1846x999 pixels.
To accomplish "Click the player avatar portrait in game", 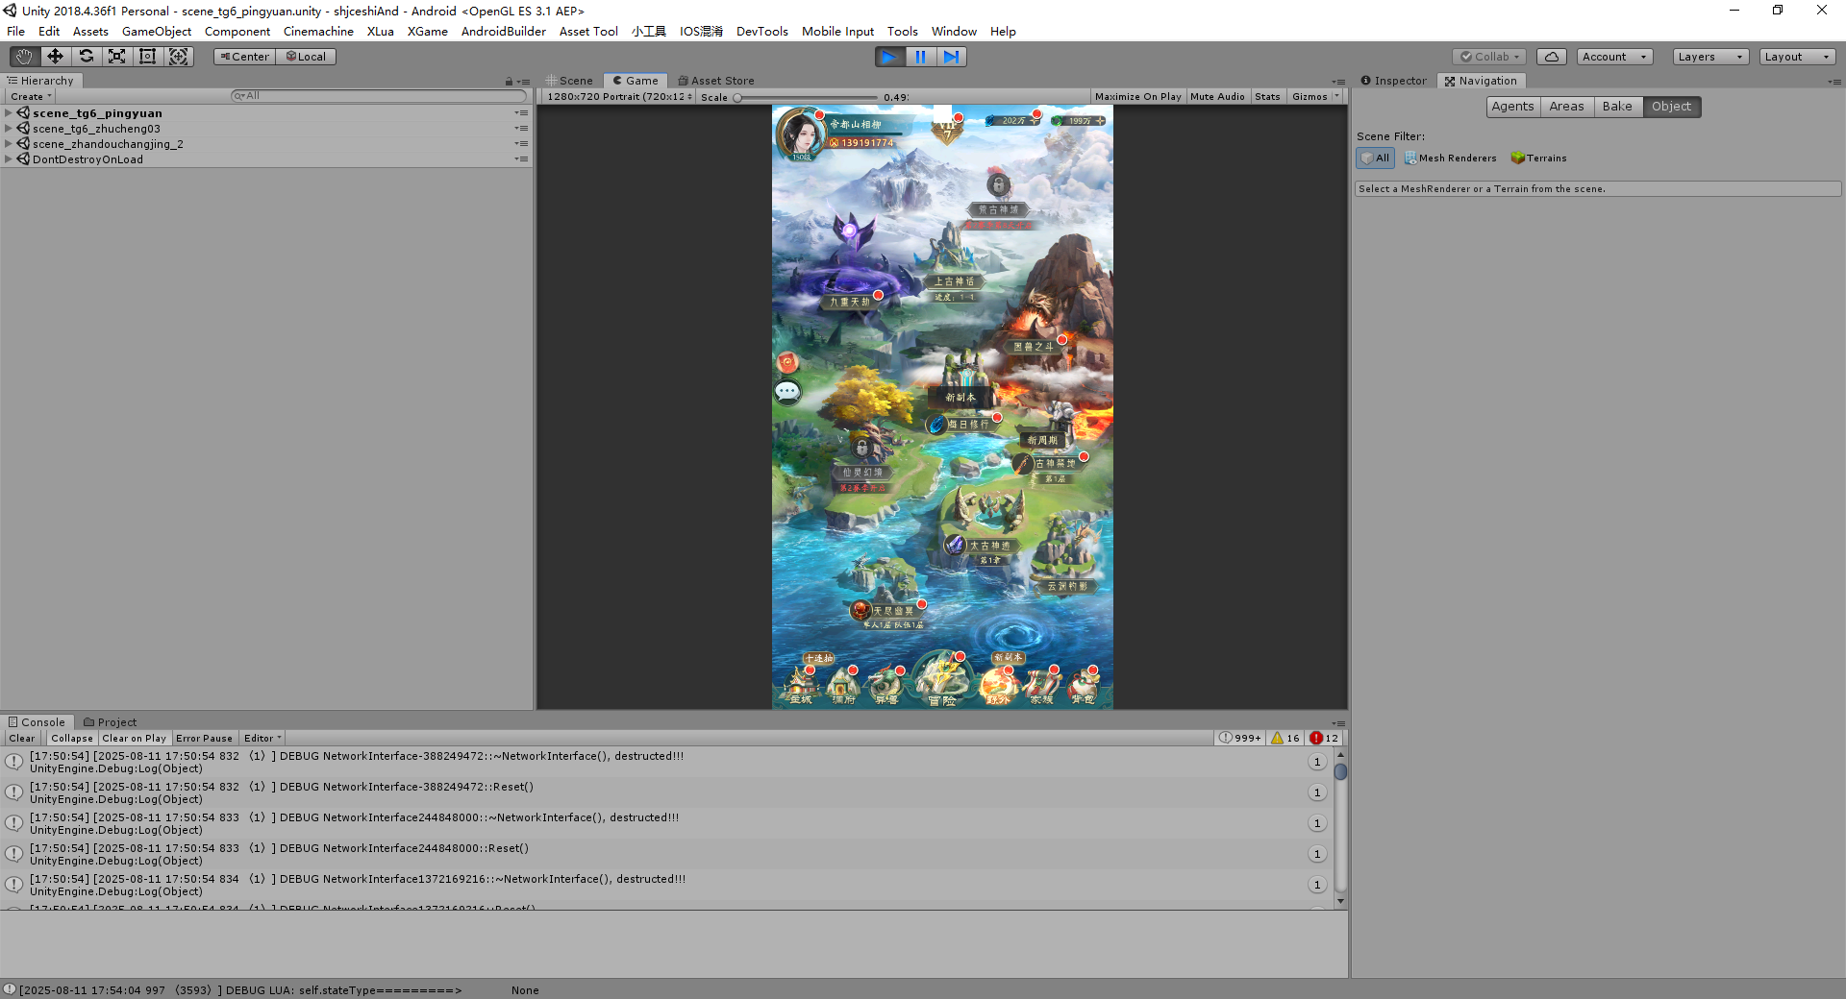I will tap(800, 134).
